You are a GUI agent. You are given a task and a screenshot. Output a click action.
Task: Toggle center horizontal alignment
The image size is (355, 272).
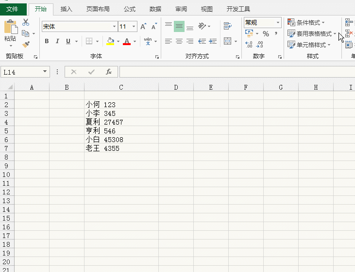coord(179,41)
